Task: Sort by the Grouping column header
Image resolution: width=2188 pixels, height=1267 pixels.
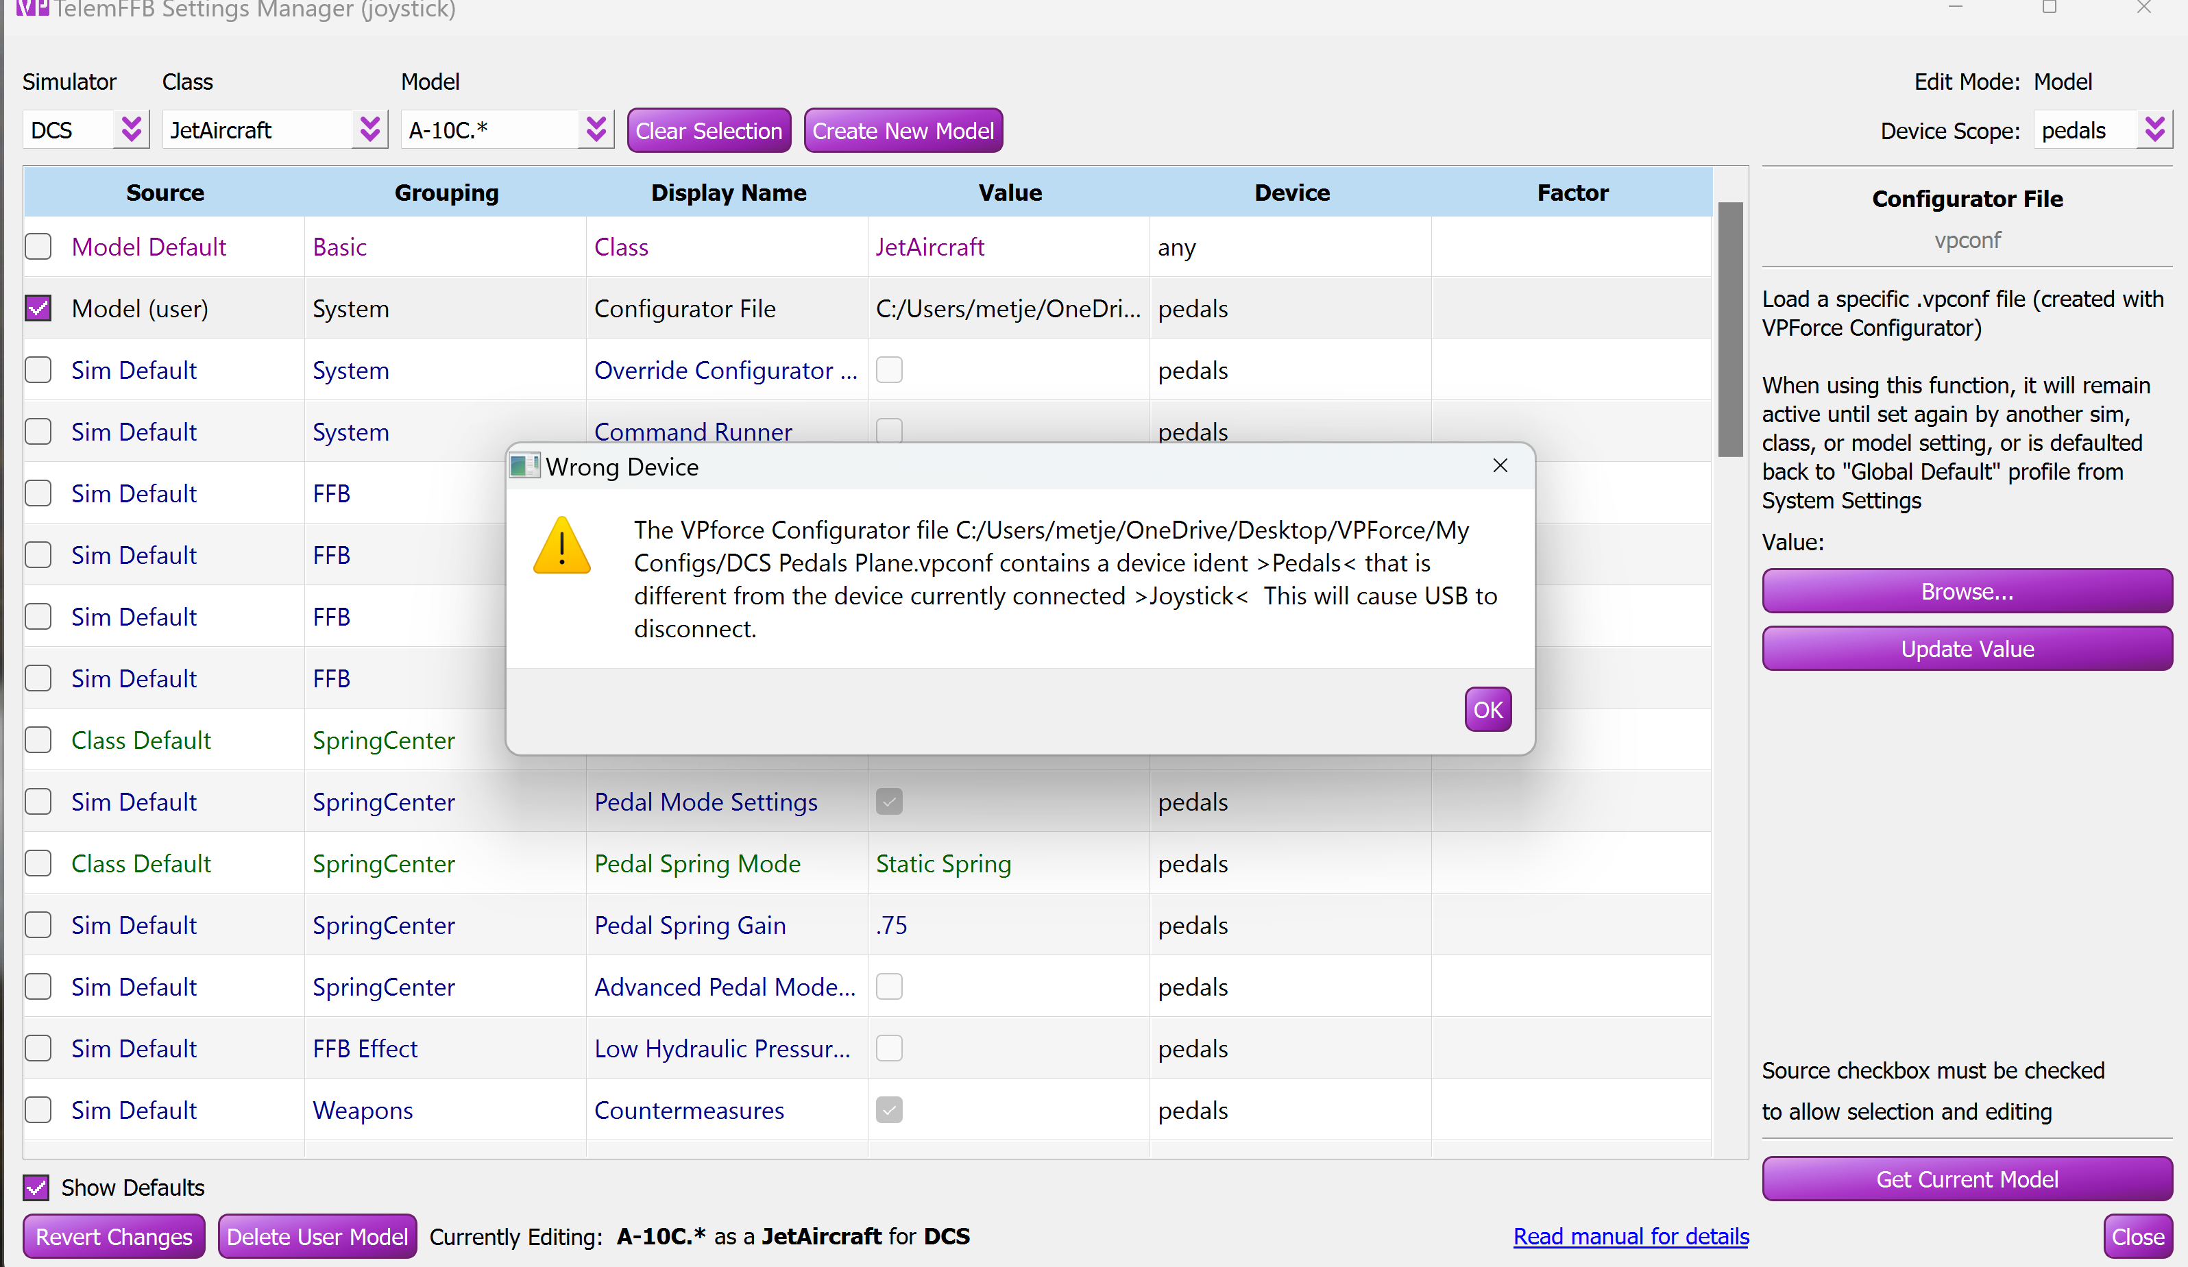Action: pyautogui.click(x=446, y=193)
